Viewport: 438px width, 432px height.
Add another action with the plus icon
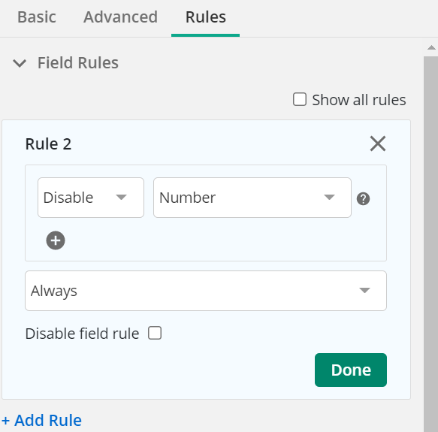coord(56,240)
